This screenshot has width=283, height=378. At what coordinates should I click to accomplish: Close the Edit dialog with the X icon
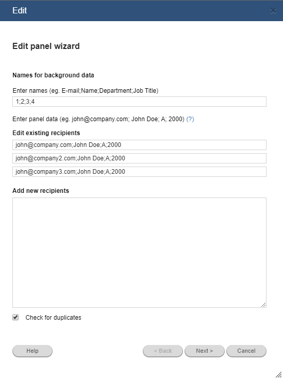coord(273,11)
